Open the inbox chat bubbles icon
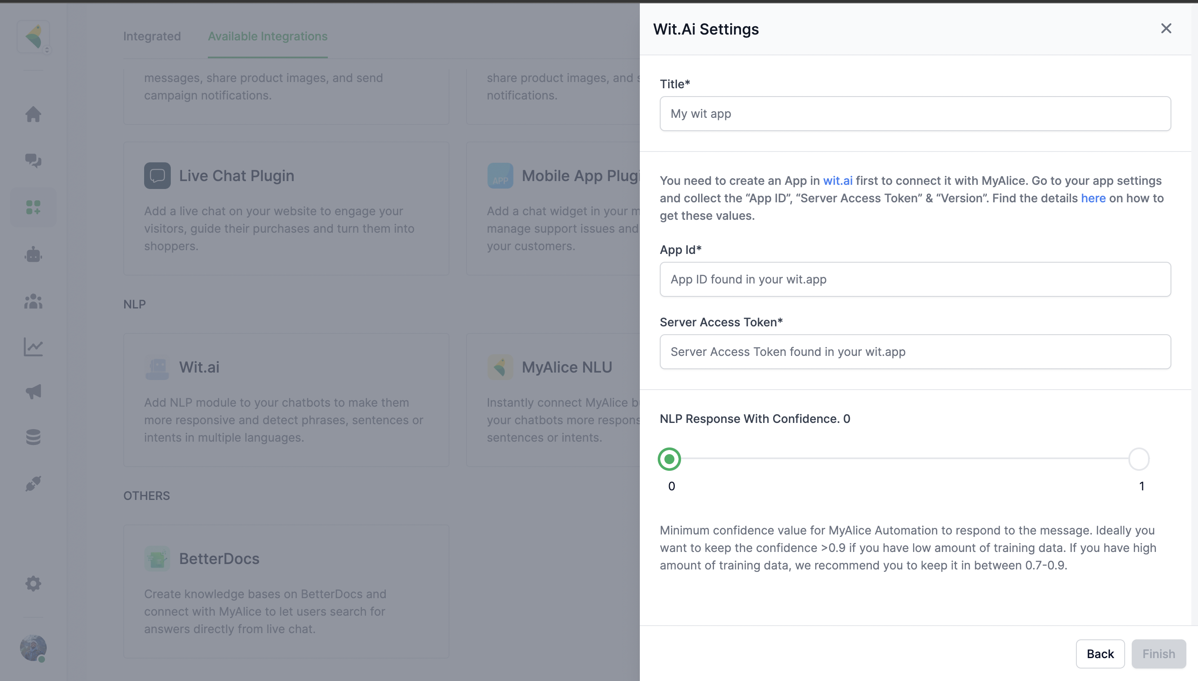Viewport: 1198px width, 681px height. coord(33,160)
